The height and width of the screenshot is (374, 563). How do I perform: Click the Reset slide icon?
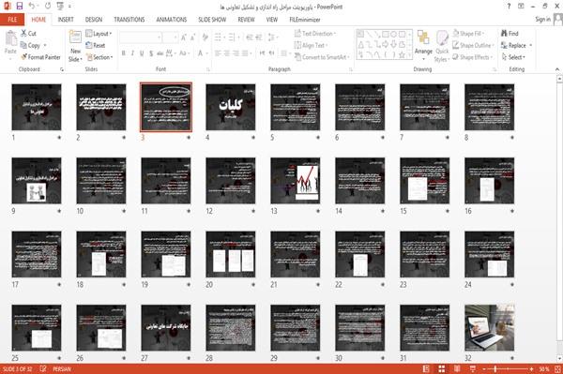pos(89,45)
